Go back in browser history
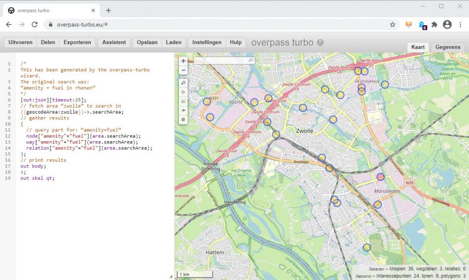Screen dimensions: 469x280 [x=9, y=25]
